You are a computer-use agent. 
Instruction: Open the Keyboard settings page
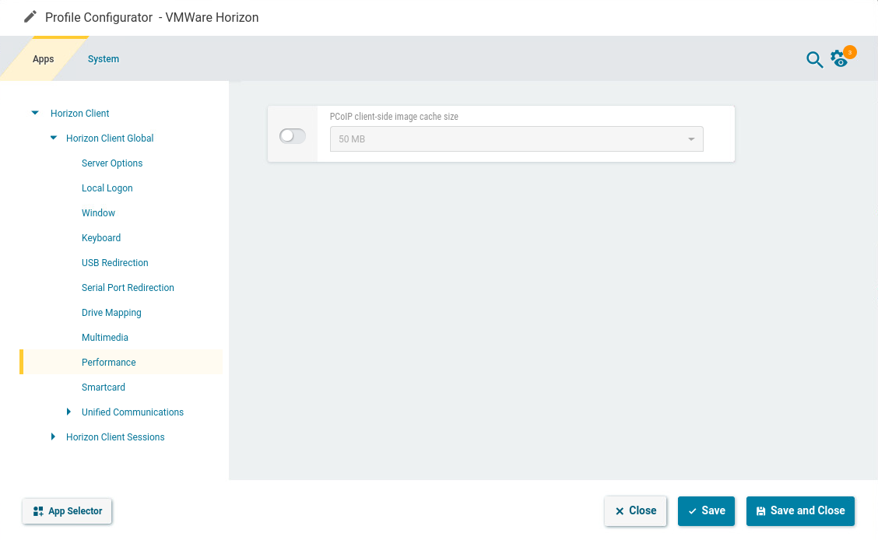click(100, 238)
